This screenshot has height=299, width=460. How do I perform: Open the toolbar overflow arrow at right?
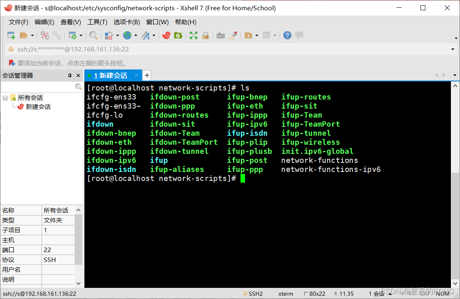click(x=456, y=38)
